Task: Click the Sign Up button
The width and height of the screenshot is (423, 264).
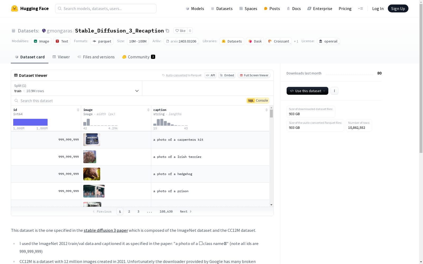Action: click(x=398, y=8)
